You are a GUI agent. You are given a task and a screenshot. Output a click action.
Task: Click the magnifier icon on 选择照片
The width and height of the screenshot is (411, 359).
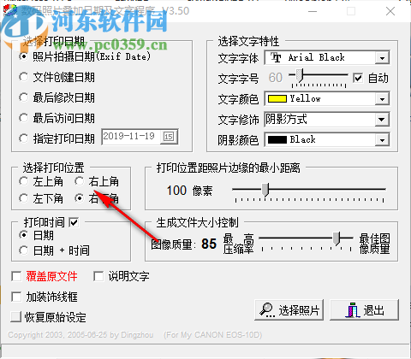tap(266, 309)
